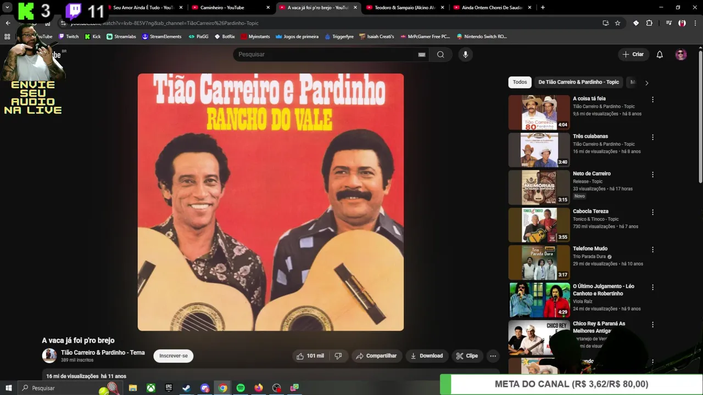The image size is (703, 395).
Task: Switch to the Caminheiro - YouTube tab
Action: point(231,8)
